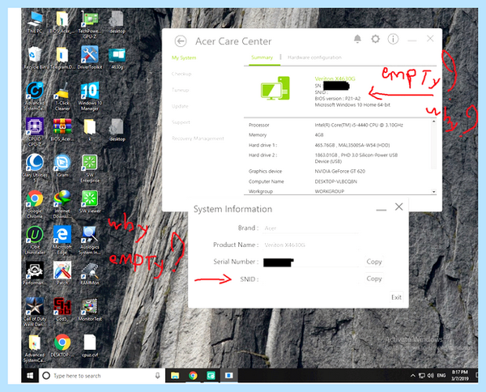Select DriverToolkit desktop shortcut
The height and width of the screenshot is (392, 486).
coord(90,58)
